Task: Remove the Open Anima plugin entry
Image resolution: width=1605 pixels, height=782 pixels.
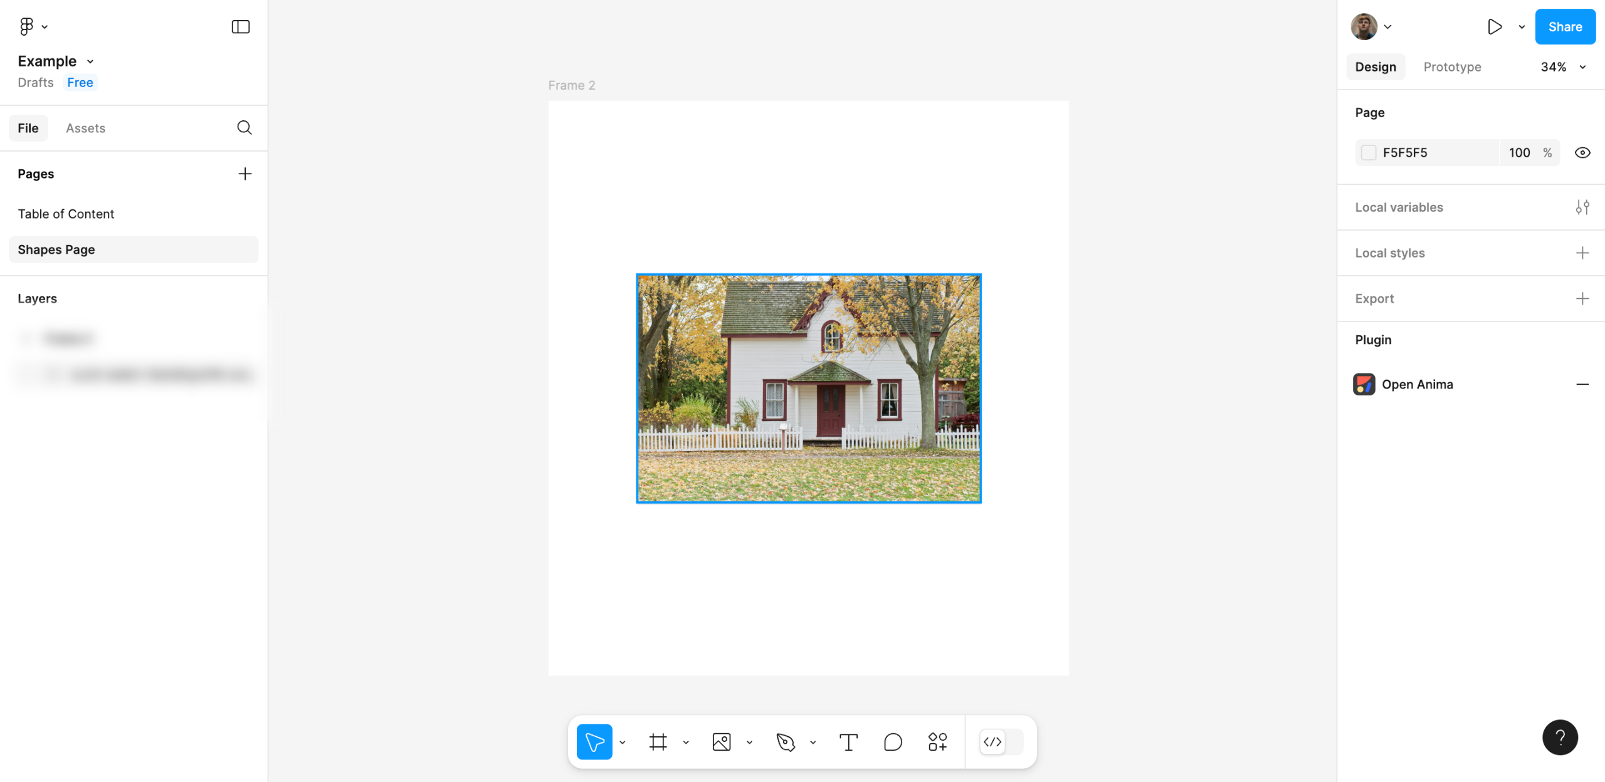Action: pyautogui.click(x=1582, y=384)
